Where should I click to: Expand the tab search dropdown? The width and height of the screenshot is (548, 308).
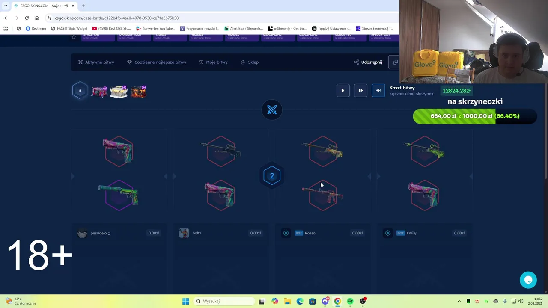tap(5, 6)
